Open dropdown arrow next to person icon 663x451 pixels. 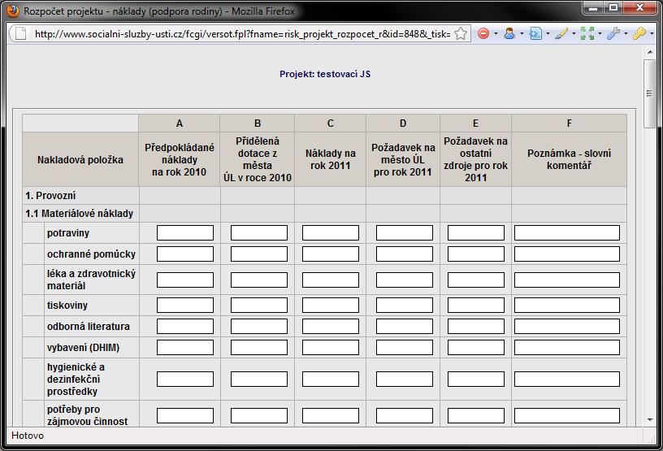click(522, 33)
